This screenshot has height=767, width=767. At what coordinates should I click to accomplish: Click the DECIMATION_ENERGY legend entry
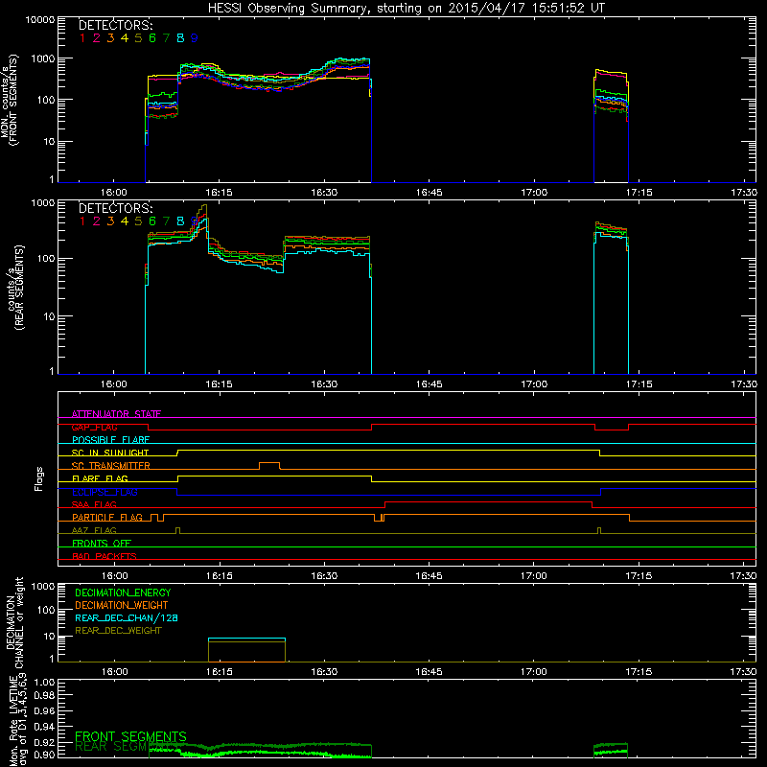tap(123, 593)
